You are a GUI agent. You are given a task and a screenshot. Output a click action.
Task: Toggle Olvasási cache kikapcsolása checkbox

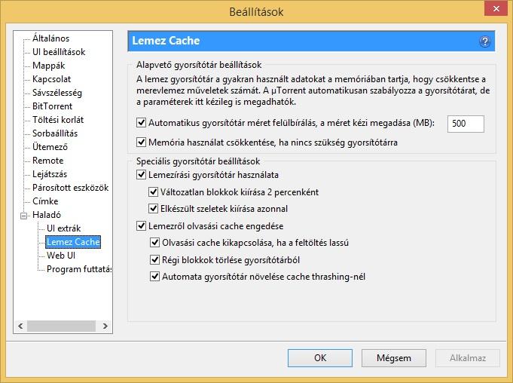click(x=154, y=243)
